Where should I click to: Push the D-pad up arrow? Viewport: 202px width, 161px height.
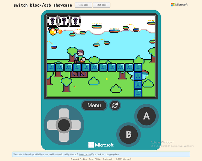point(64,113)
